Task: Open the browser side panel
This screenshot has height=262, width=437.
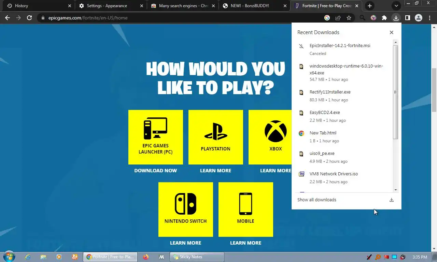Action: click(407, 18)
